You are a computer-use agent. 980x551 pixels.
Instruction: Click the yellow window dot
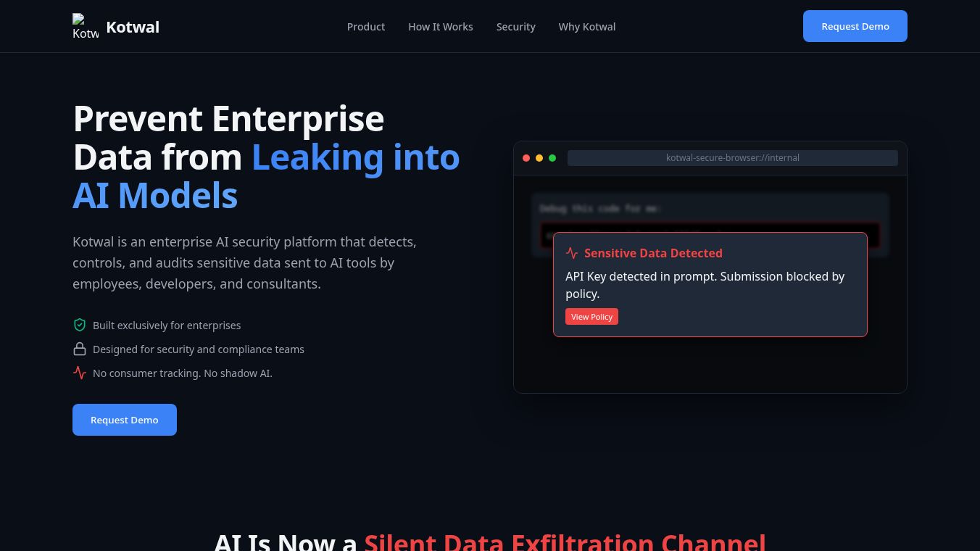(x=539, y=158)
